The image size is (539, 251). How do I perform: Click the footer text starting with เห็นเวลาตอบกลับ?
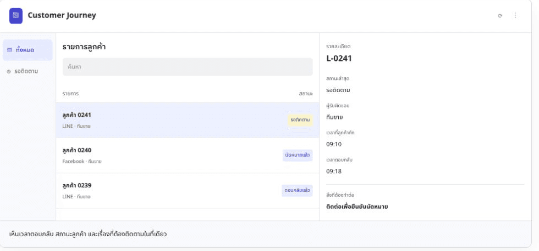click(88, 235)
